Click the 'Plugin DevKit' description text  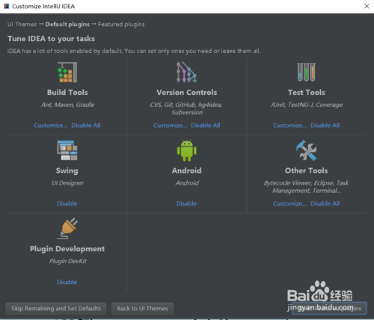(67, 261)
